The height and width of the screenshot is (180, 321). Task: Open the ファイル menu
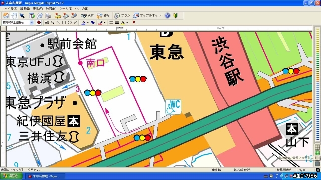click(x=9, y=9)
